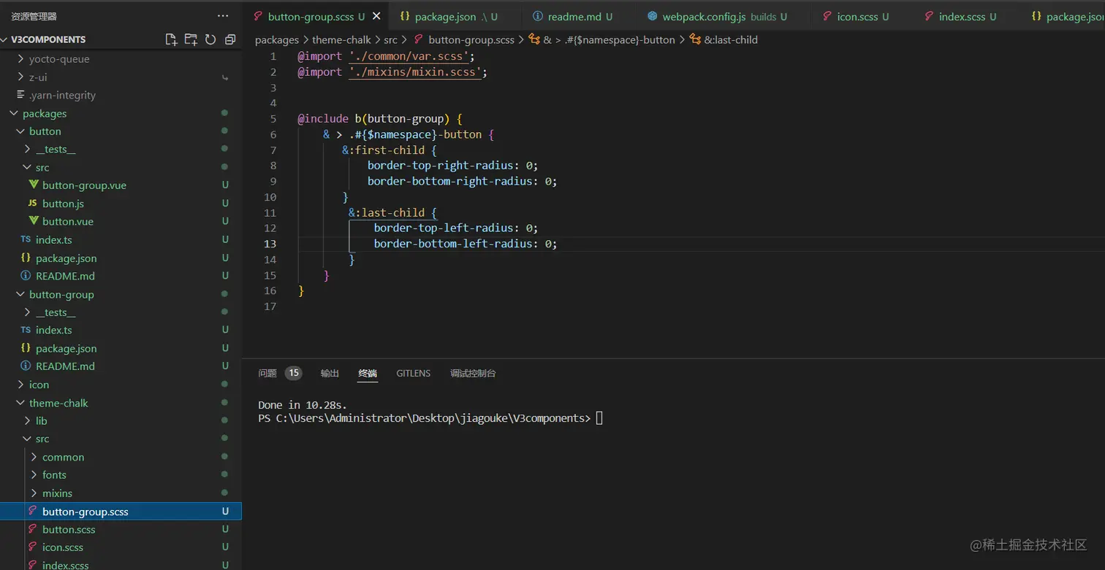
Task: Click the New File icon in explorer header
Action: pos(171,39)
